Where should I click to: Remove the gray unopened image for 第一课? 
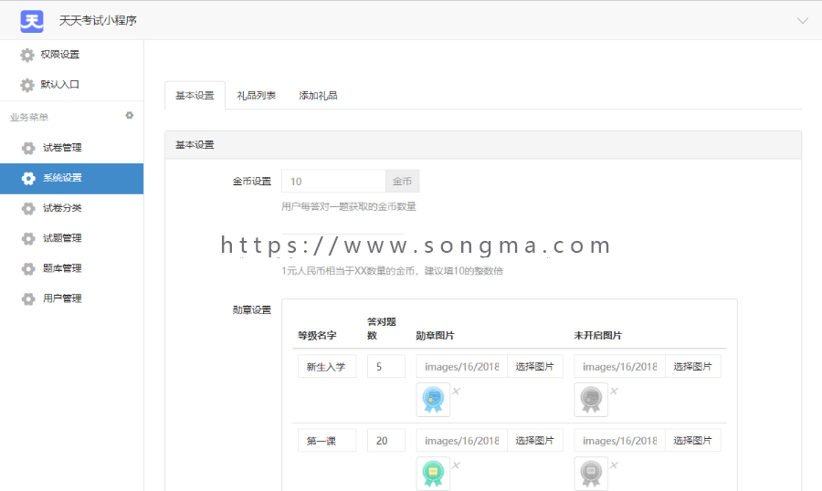pos(614,465)
